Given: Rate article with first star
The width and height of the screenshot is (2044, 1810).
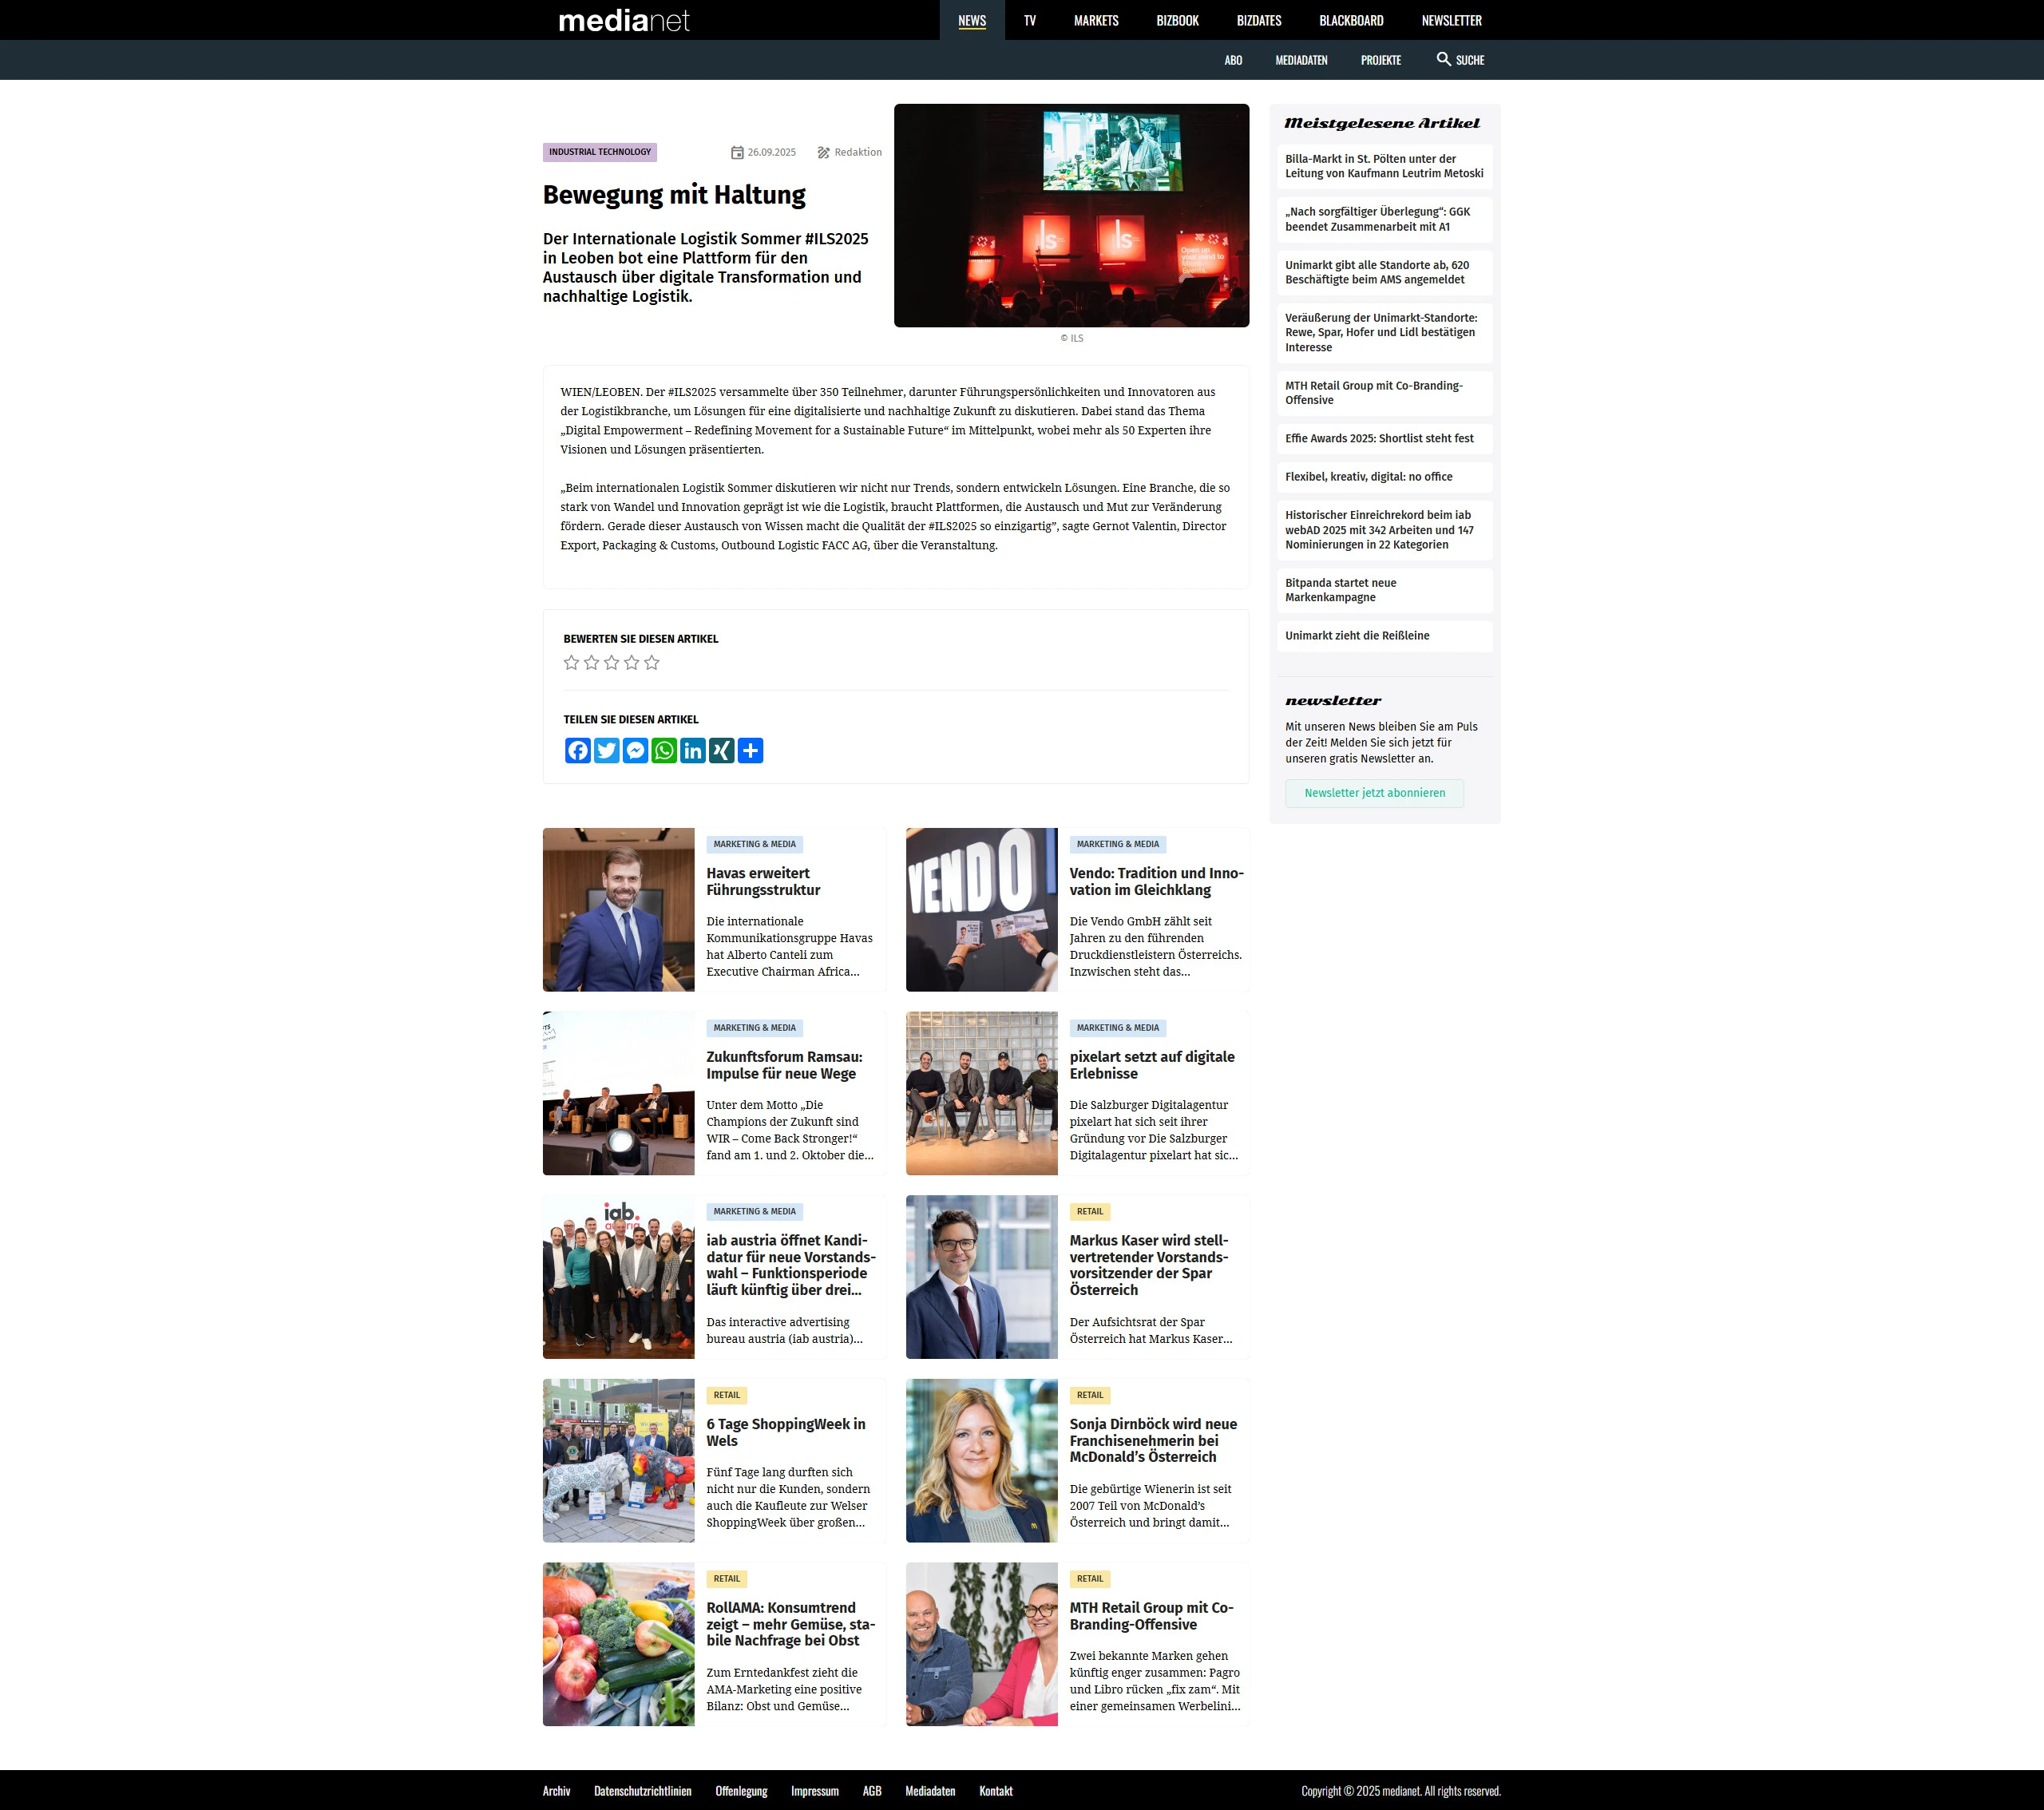Looking at the screenshot, I should point(571,662).
